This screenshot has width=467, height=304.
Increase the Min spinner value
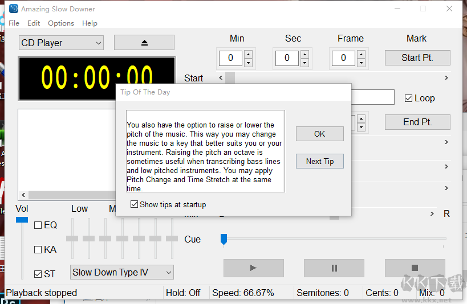click(x=248, y=54)
